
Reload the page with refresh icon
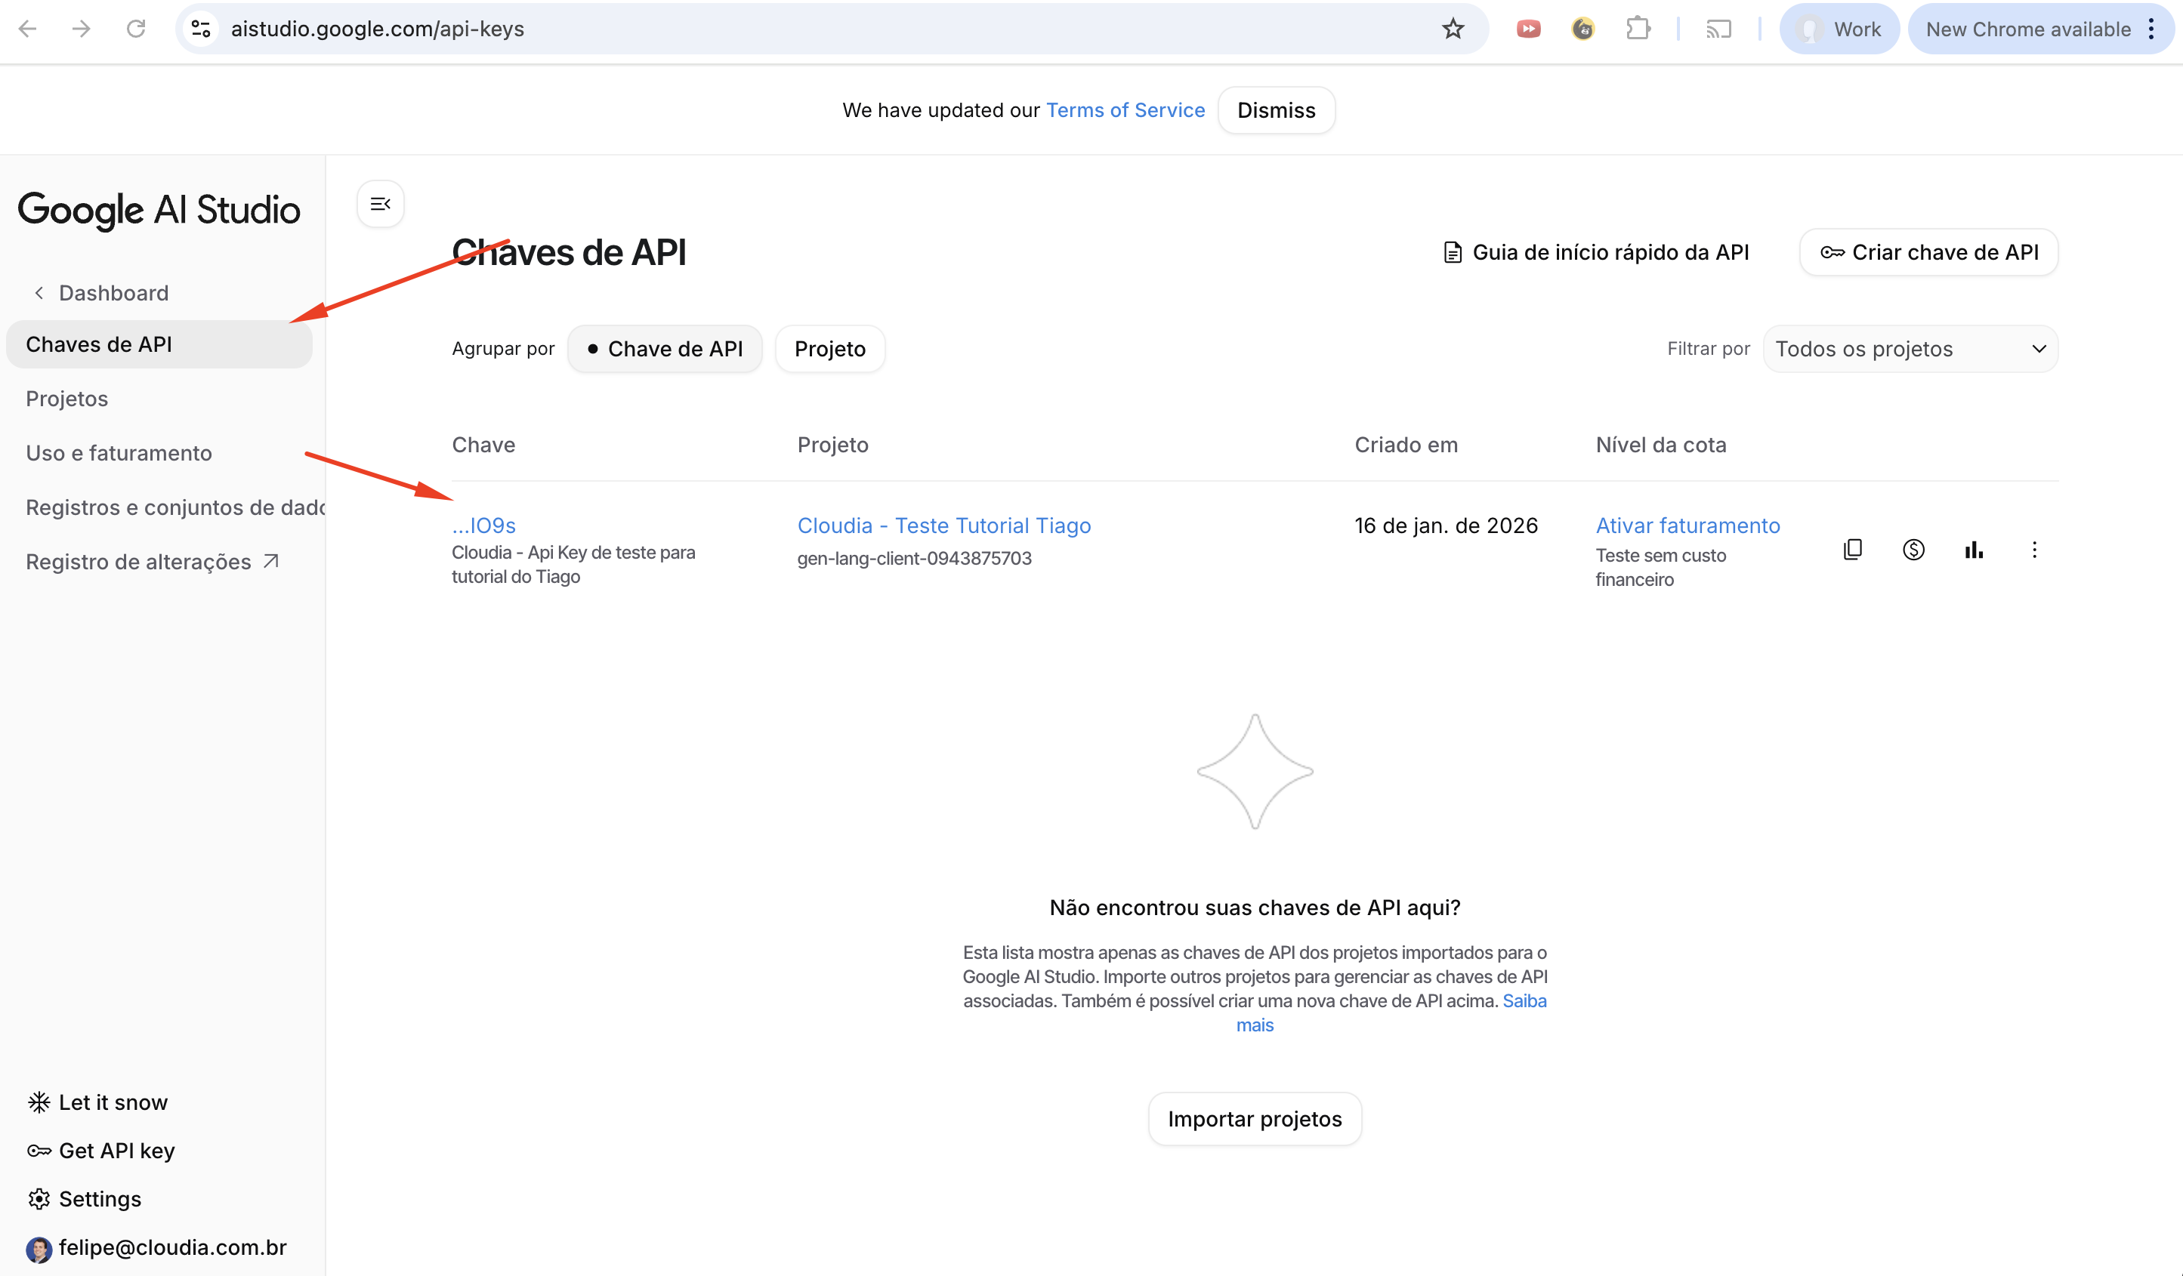[x=136, y=29]
